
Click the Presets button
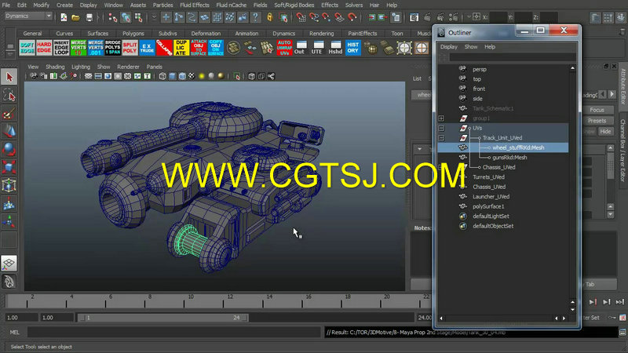(597, 121)
